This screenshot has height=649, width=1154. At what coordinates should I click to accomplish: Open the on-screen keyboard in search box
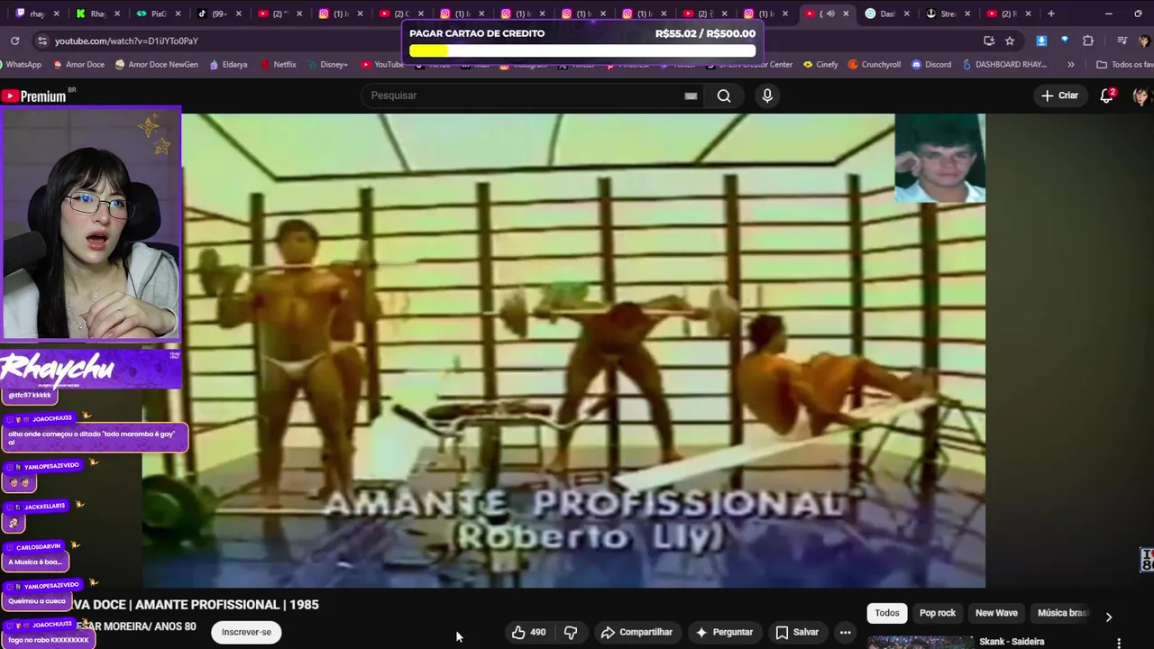691,96
